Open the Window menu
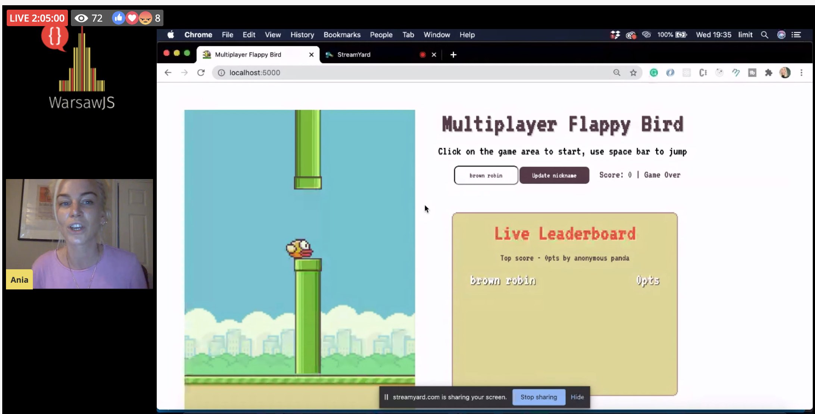815x414 pixels. point(437,35)
